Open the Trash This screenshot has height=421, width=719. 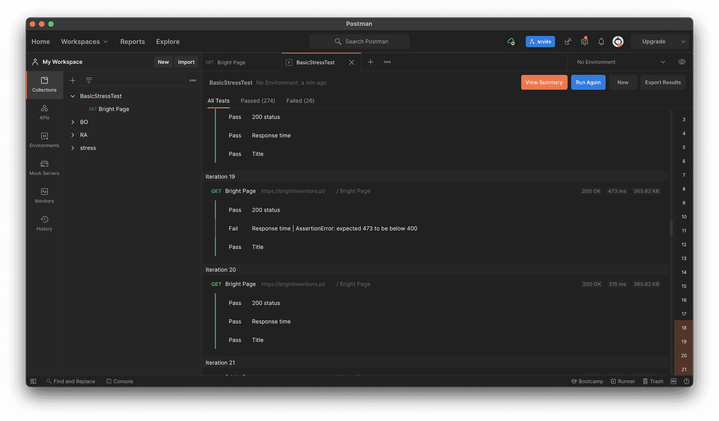coord(653,381)
